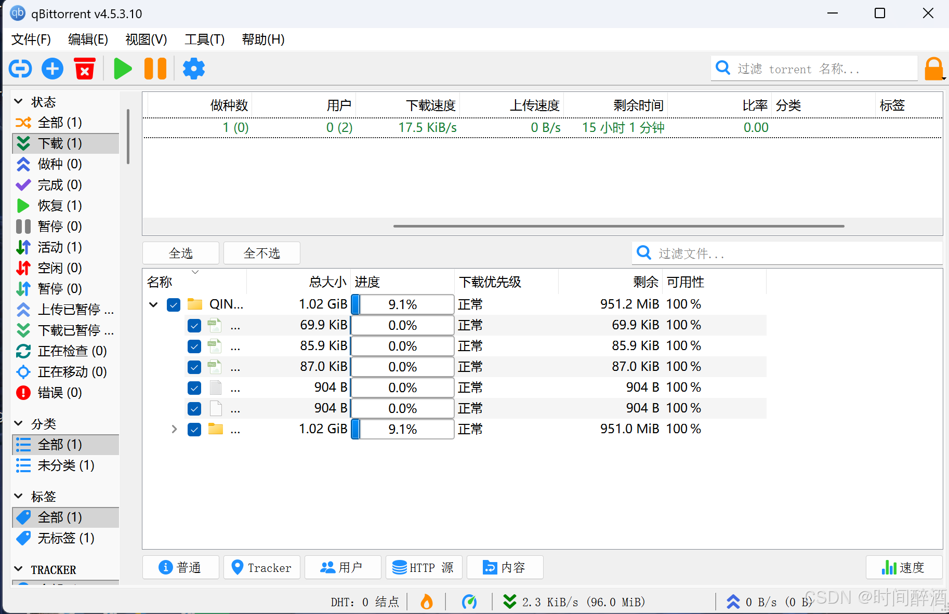Click the QIN... folder icon in file list

coord(195,304)
